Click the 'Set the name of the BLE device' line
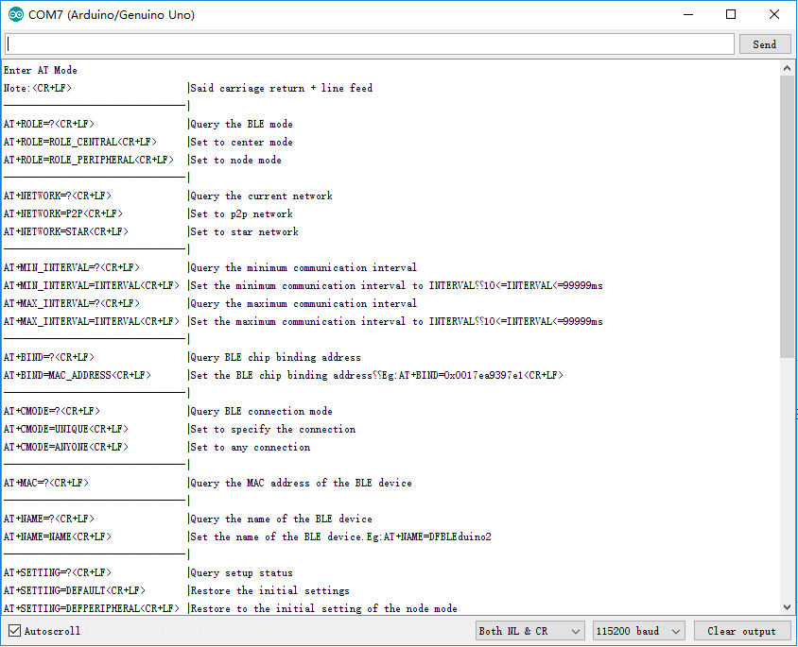Image resolution: width=798 pixels, height=647 pixels. pos(341,536)
